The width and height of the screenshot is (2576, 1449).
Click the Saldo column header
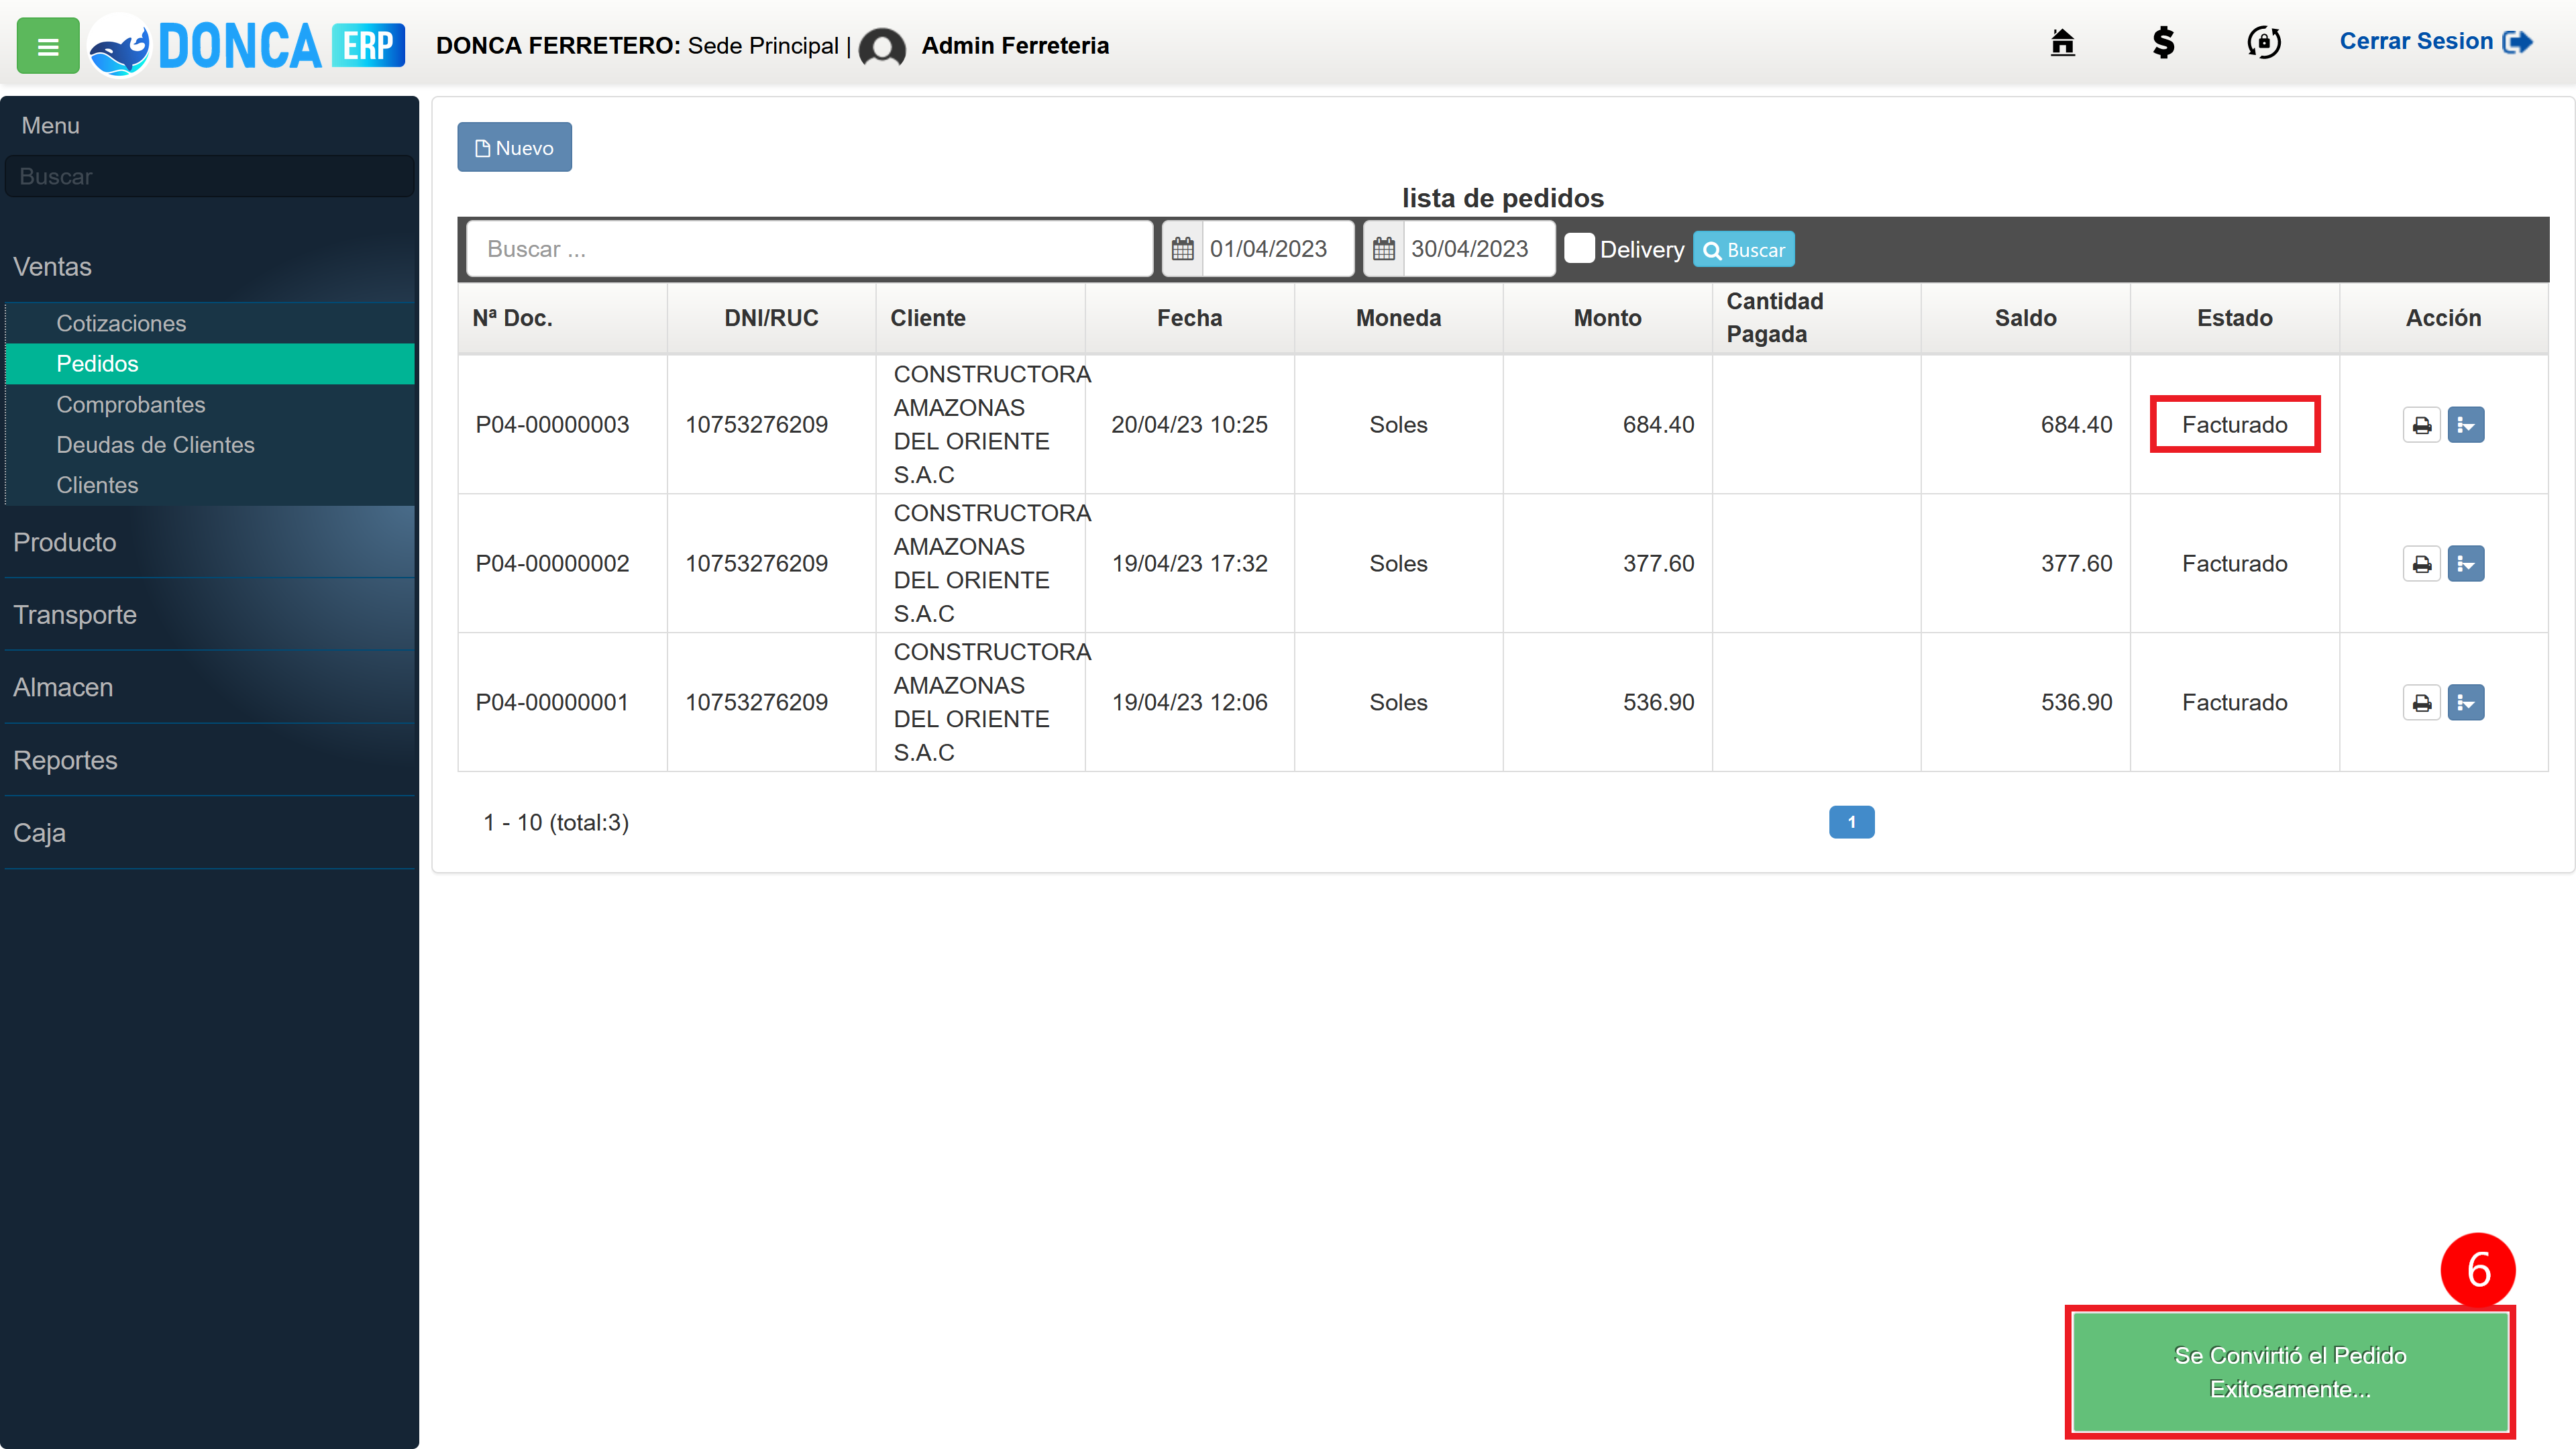[x=2025, y=318]
